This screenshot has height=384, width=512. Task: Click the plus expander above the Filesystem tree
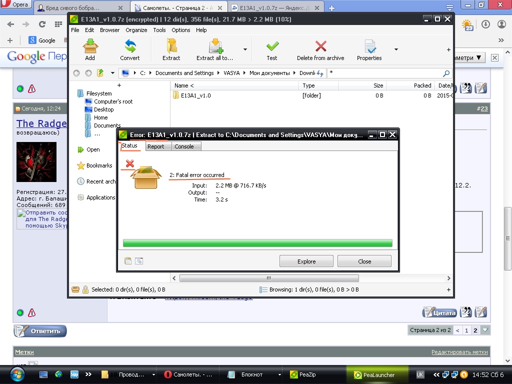[119, 85]
